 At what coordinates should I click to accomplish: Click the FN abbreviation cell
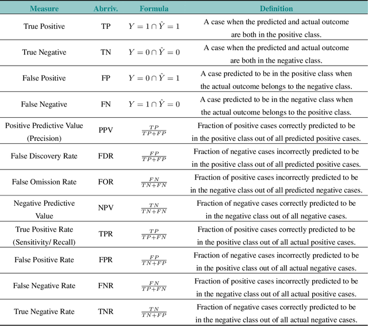pos(105,104)
